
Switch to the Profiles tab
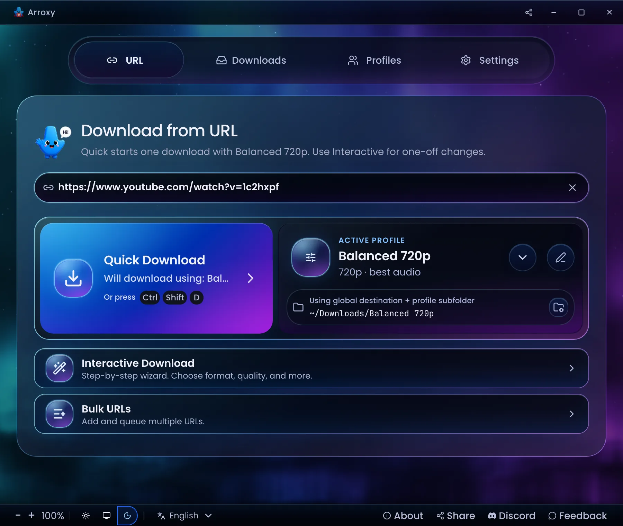pyautogui.click(x=374, y=60)
